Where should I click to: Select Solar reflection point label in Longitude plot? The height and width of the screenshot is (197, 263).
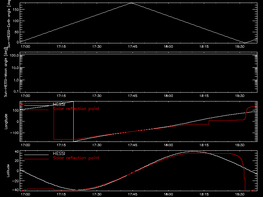(x=76, y=109)
